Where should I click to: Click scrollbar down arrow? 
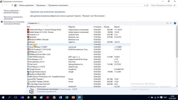click(177, 86)
